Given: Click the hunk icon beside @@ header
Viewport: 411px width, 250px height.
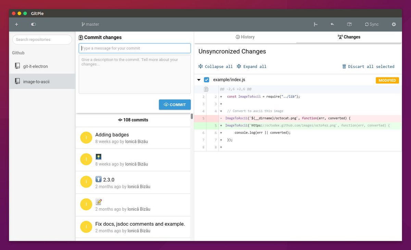Looking at the screenshot, I should point(206,89).
